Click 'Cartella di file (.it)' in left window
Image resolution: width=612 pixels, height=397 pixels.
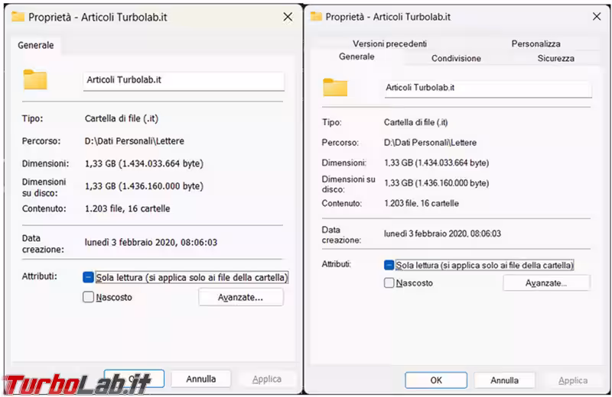122,118
